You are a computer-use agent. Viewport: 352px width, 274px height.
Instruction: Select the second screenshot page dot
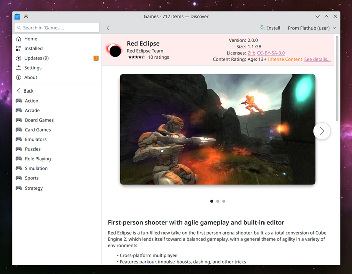click(x=218, y=201)
